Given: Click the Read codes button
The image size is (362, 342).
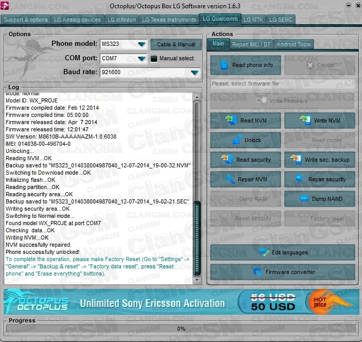Looking at the screenshot, I should point(320,140).
